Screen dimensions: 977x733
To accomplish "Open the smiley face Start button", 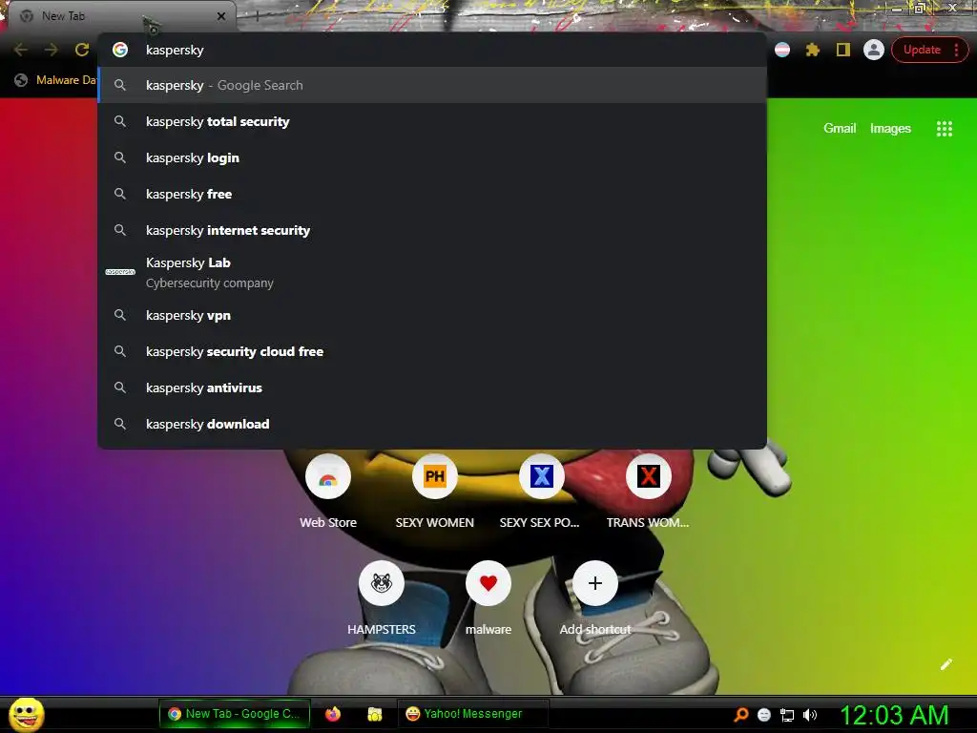I will [x=26, y=714].
